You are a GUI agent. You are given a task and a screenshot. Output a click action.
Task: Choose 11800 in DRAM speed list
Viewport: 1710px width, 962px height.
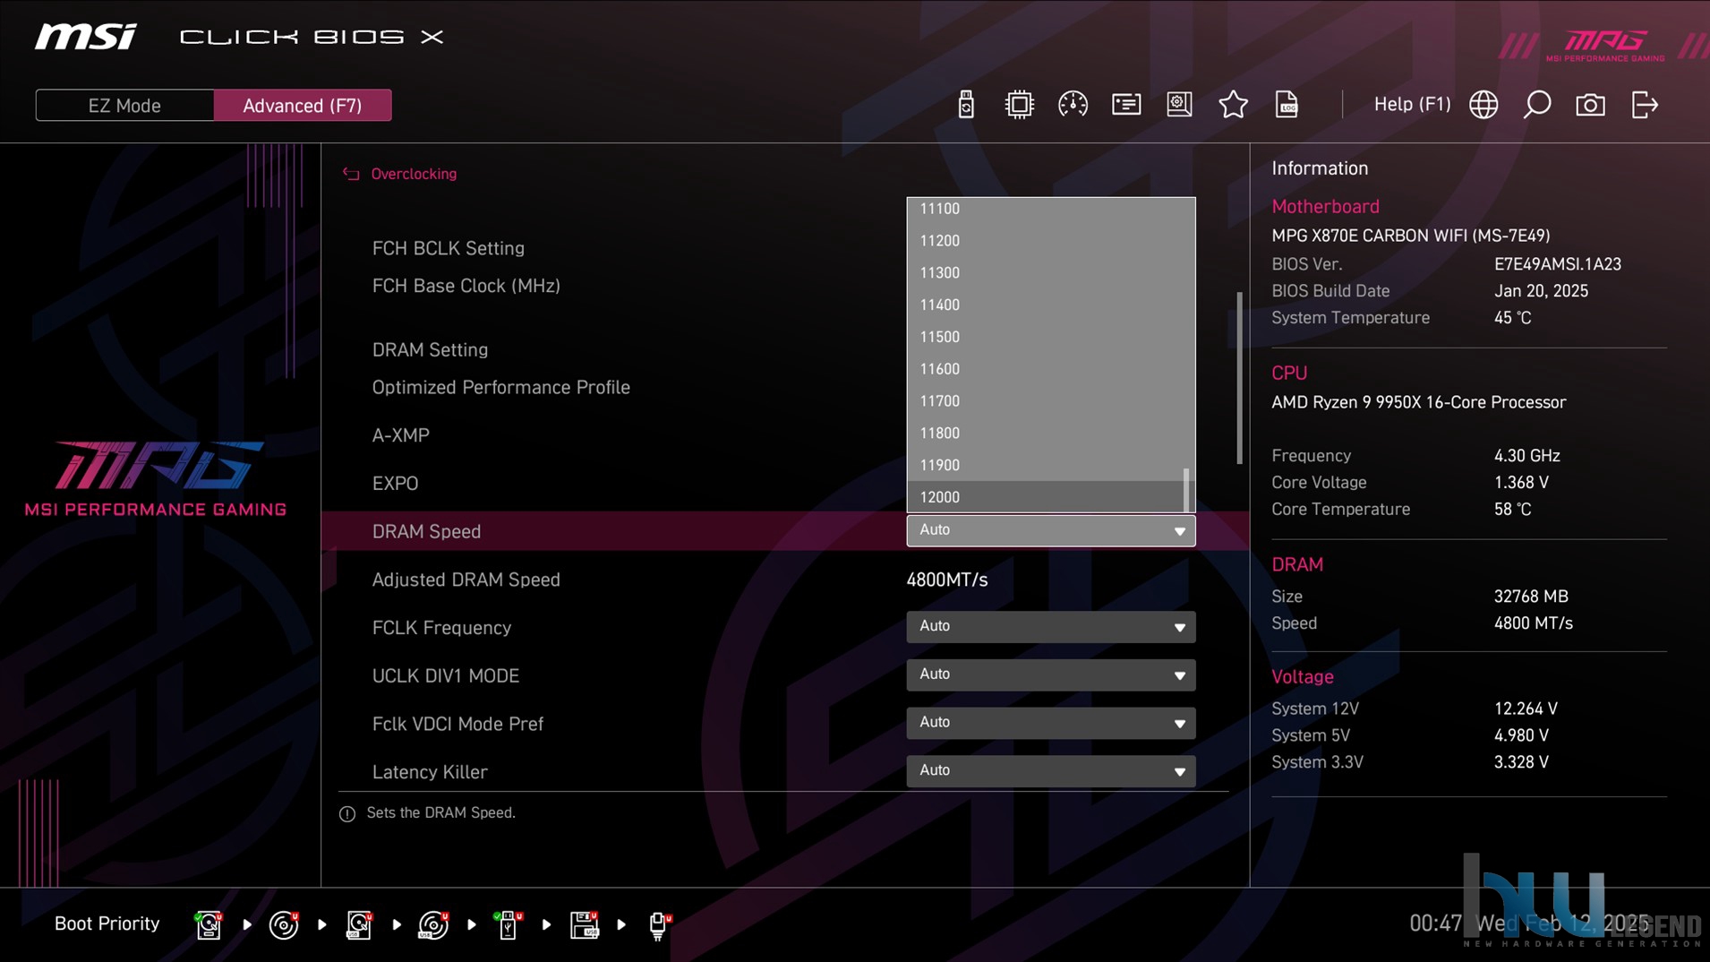pos(1046,434)
